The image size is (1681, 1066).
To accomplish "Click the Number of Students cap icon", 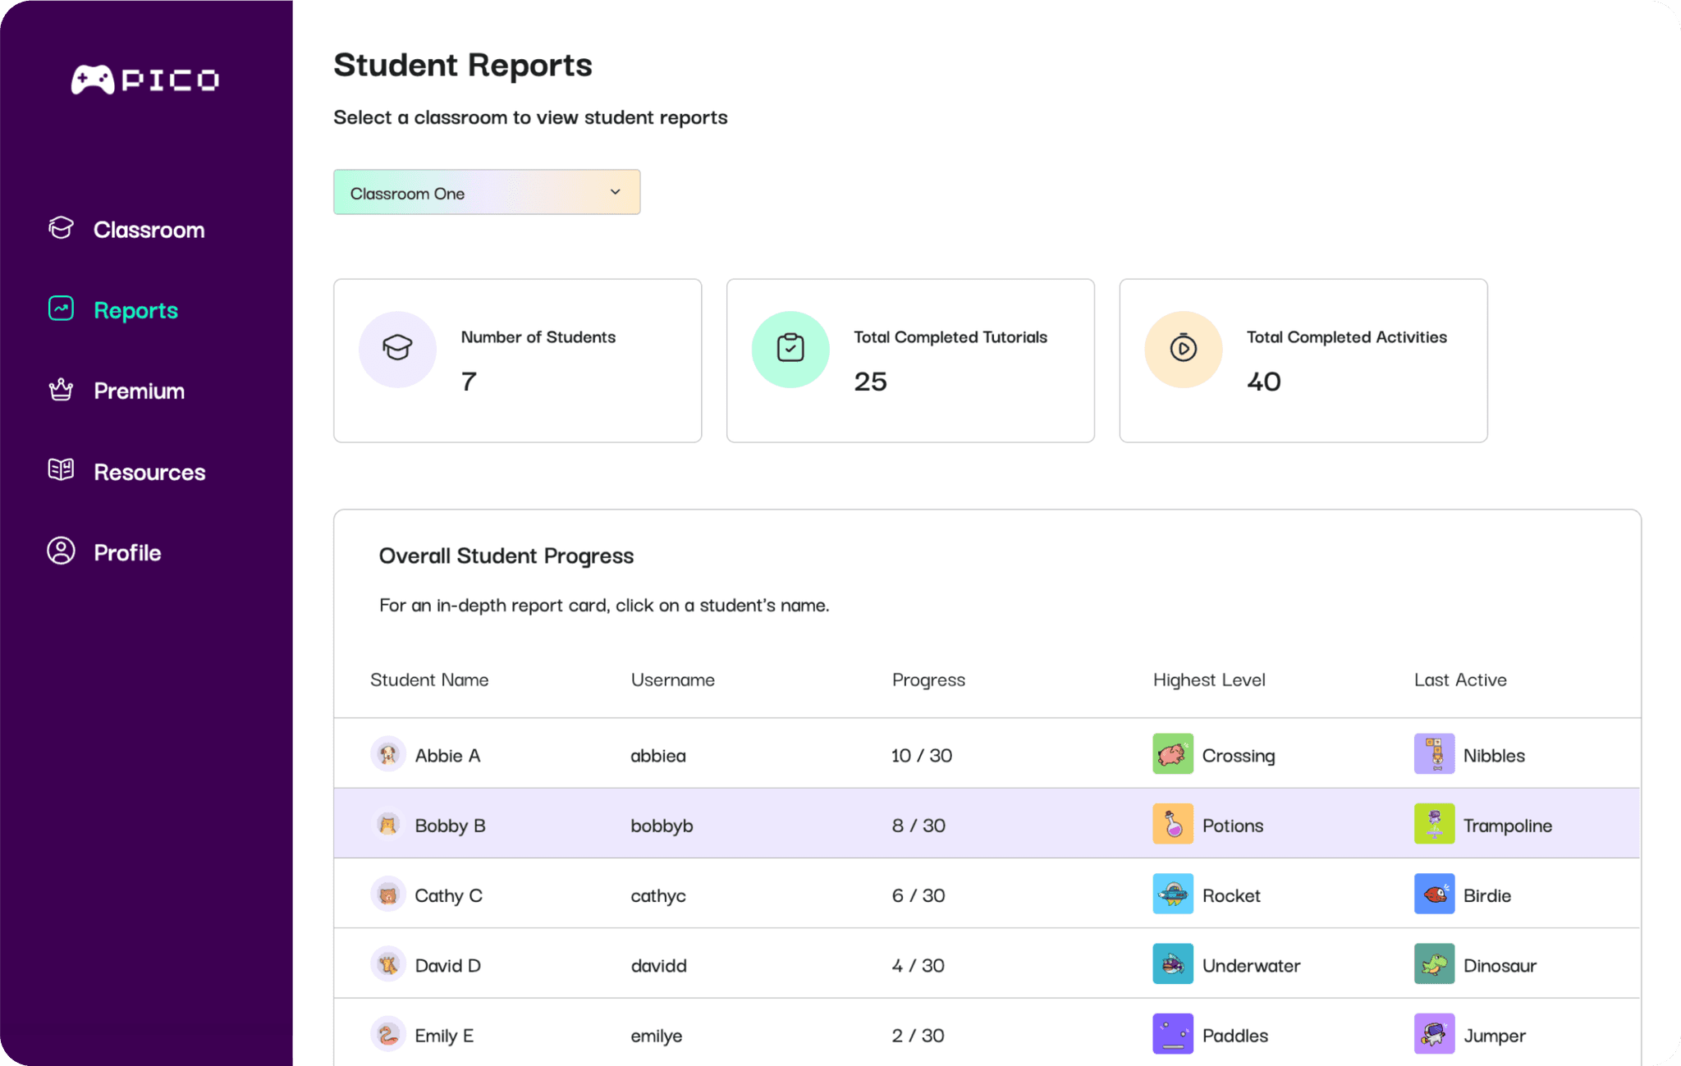I will point(397,349).
